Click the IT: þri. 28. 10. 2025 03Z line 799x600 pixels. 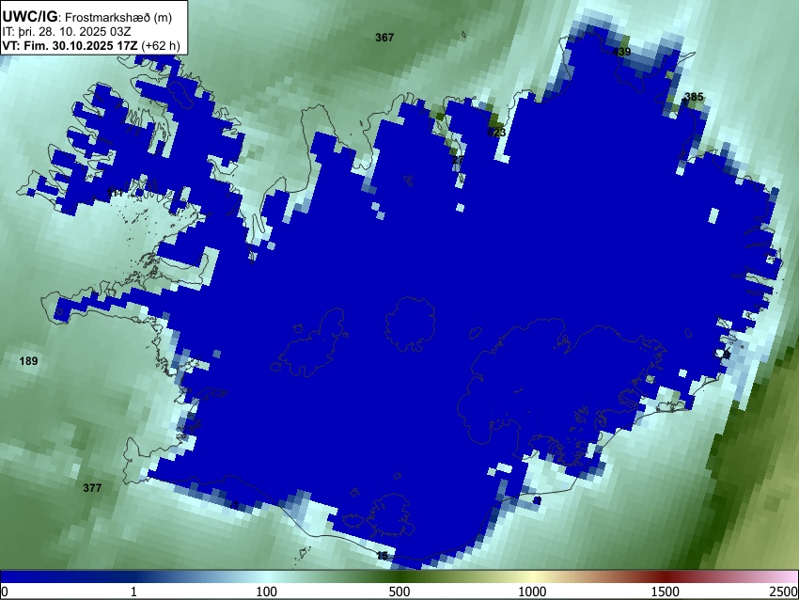pos(66,32)
